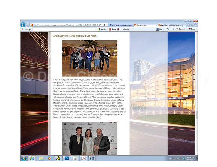Click the address bar search magnifier icon
Image resolution: width=217 pixels, height=167 pixels.
[x=100, y=25]
